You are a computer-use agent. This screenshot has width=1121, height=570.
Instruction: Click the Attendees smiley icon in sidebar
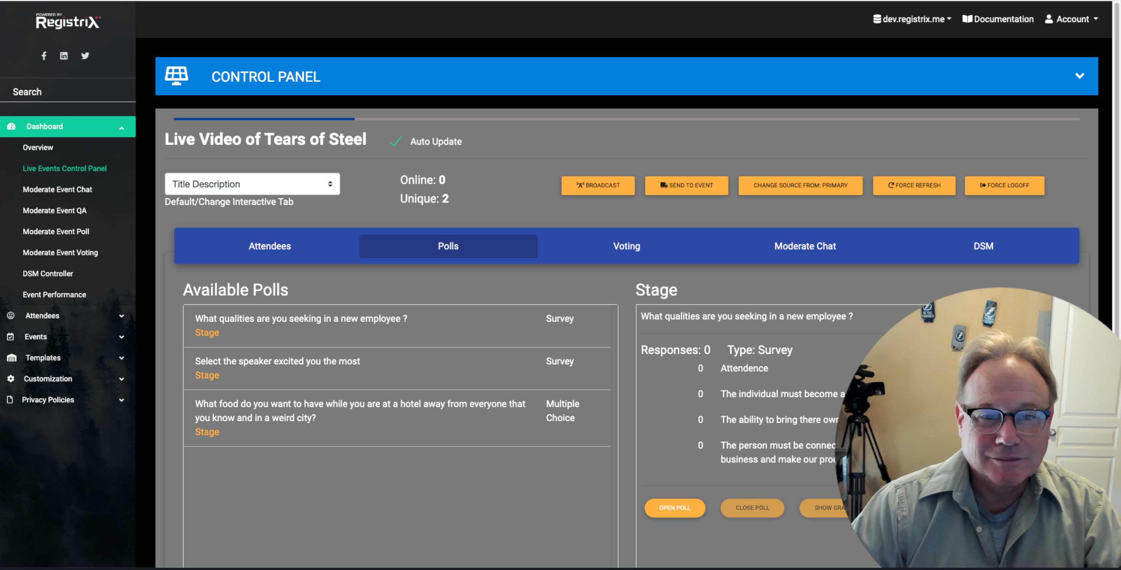click(11, 316)
